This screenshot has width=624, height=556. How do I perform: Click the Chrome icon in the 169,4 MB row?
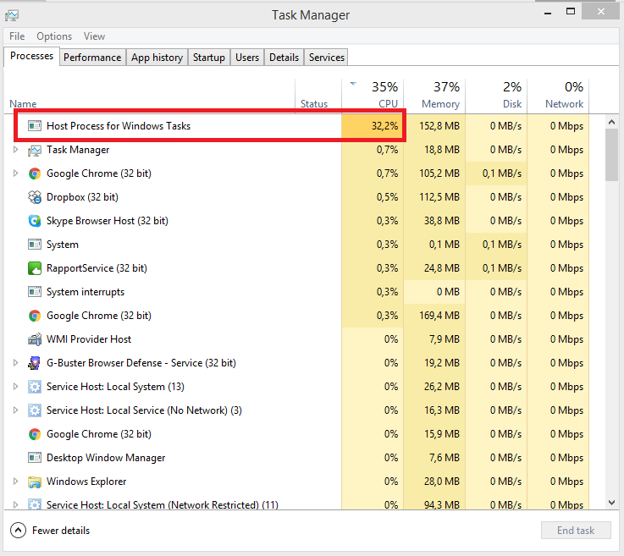35,316
